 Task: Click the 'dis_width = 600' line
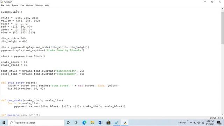(x=13, y=38)
